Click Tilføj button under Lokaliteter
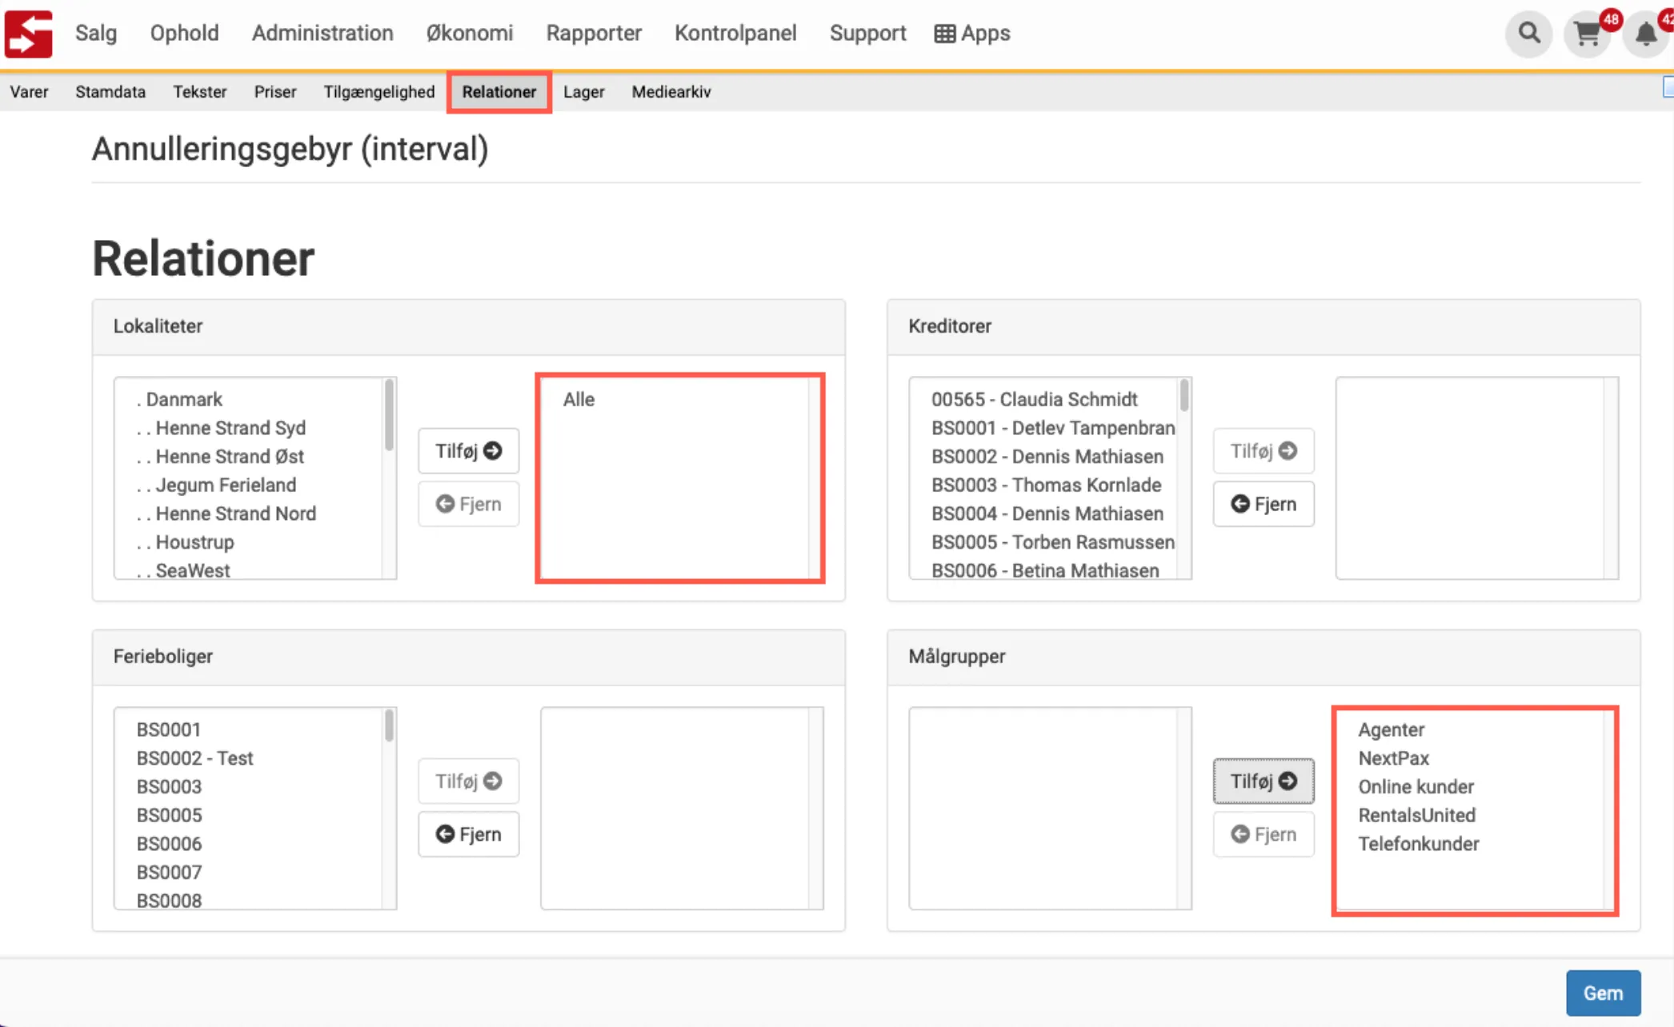 [468, 451]
